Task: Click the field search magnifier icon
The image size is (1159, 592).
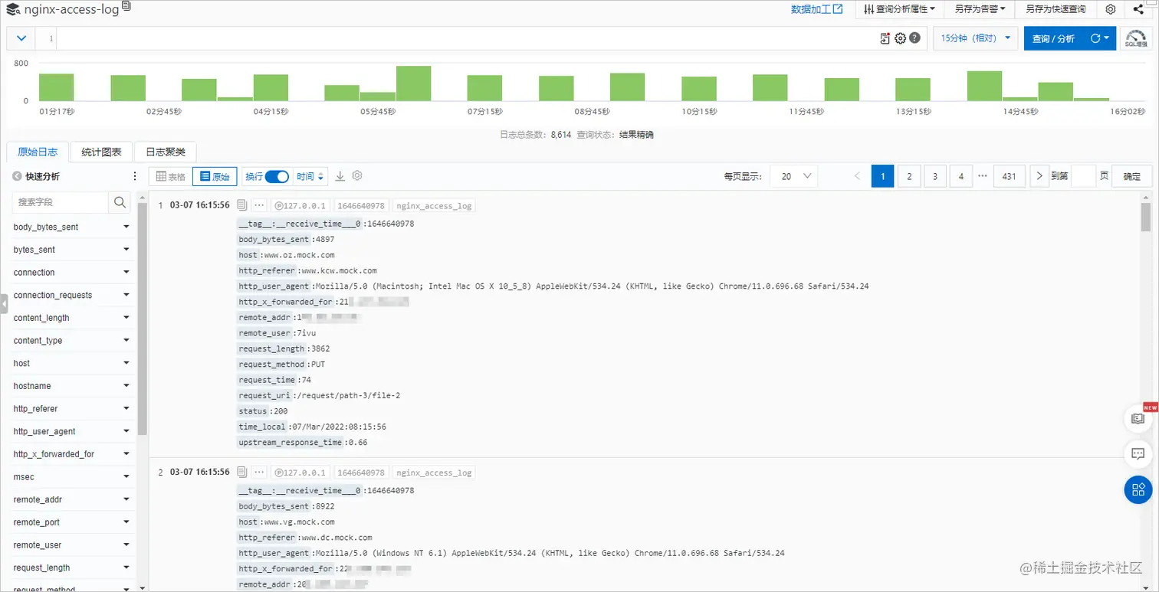Action: 120,202
